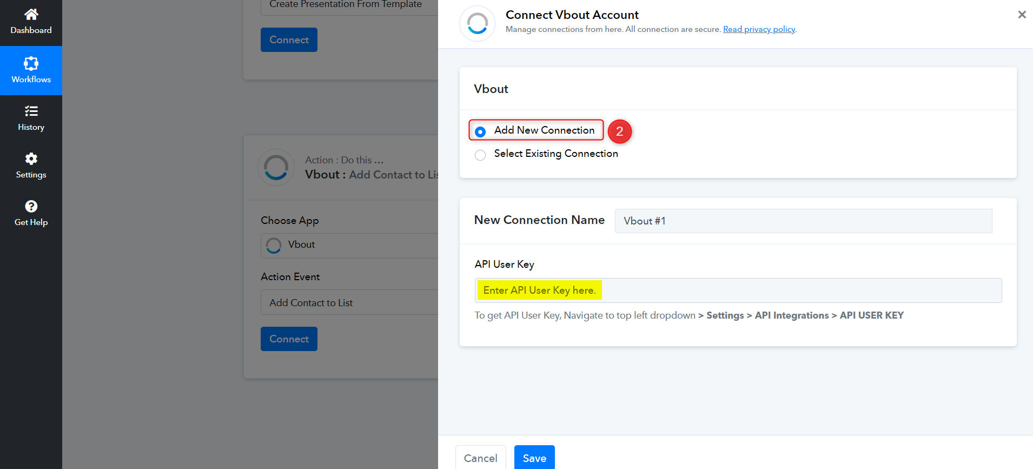Click the Get Help question icon
The height and width of the screenshot is (469, 1033).
pyautogui.click(x=31, y=206)
